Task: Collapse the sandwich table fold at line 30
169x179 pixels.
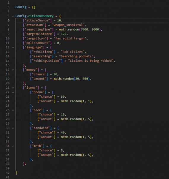Action: tap(13, 128)
